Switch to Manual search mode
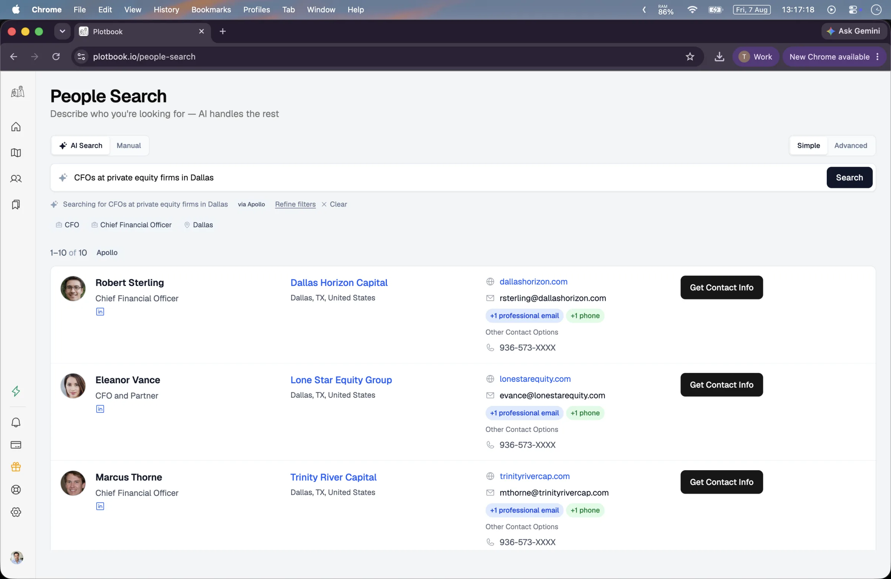 click(128, 145)
